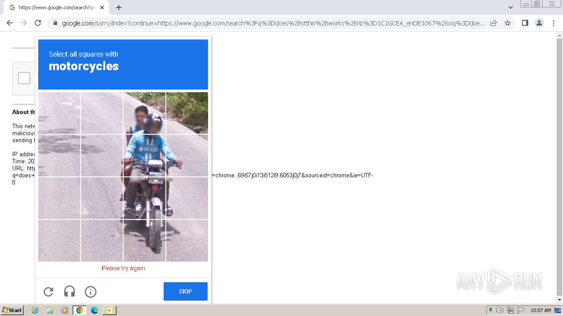Select tile with motorcycle front wheel
This screenshot has height=316, width=563.
tap(144, 241)
